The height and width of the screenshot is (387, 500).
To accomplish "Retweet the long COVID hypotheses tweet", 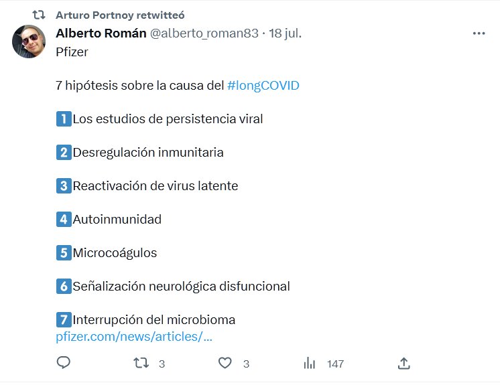I will (141, 363).
